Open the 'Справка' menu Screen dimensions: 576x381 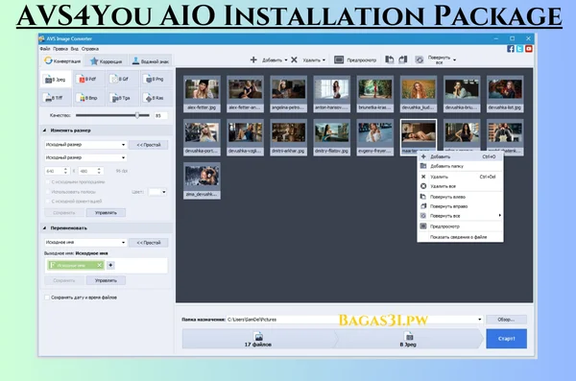click(90, 49)
